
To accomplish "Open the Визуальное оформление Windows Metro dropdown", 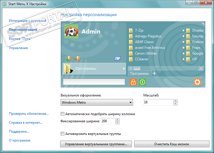I will pyautogui.click(x=97, y=102).
